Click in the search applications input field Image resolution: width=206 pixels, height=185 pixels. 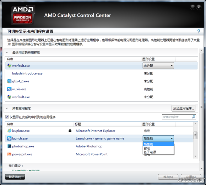[x=177, y=117]
